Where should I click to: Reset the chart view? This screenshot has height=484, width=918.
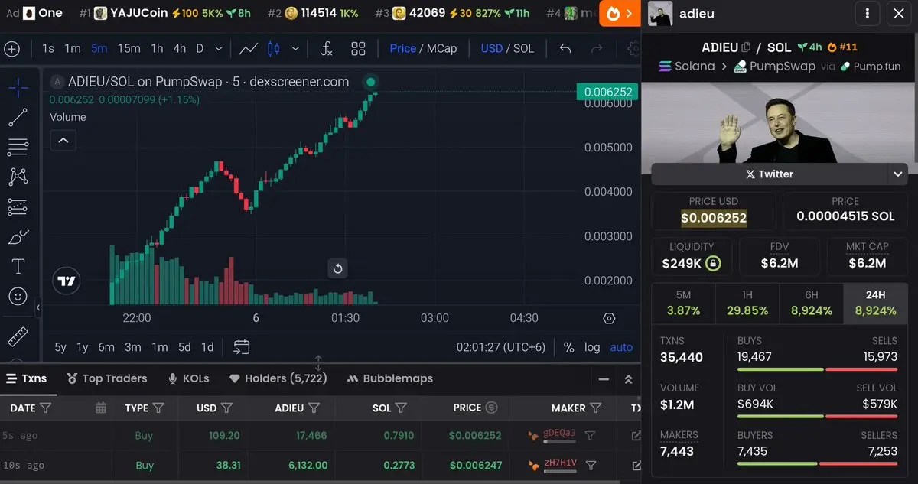tap(337, 268)
